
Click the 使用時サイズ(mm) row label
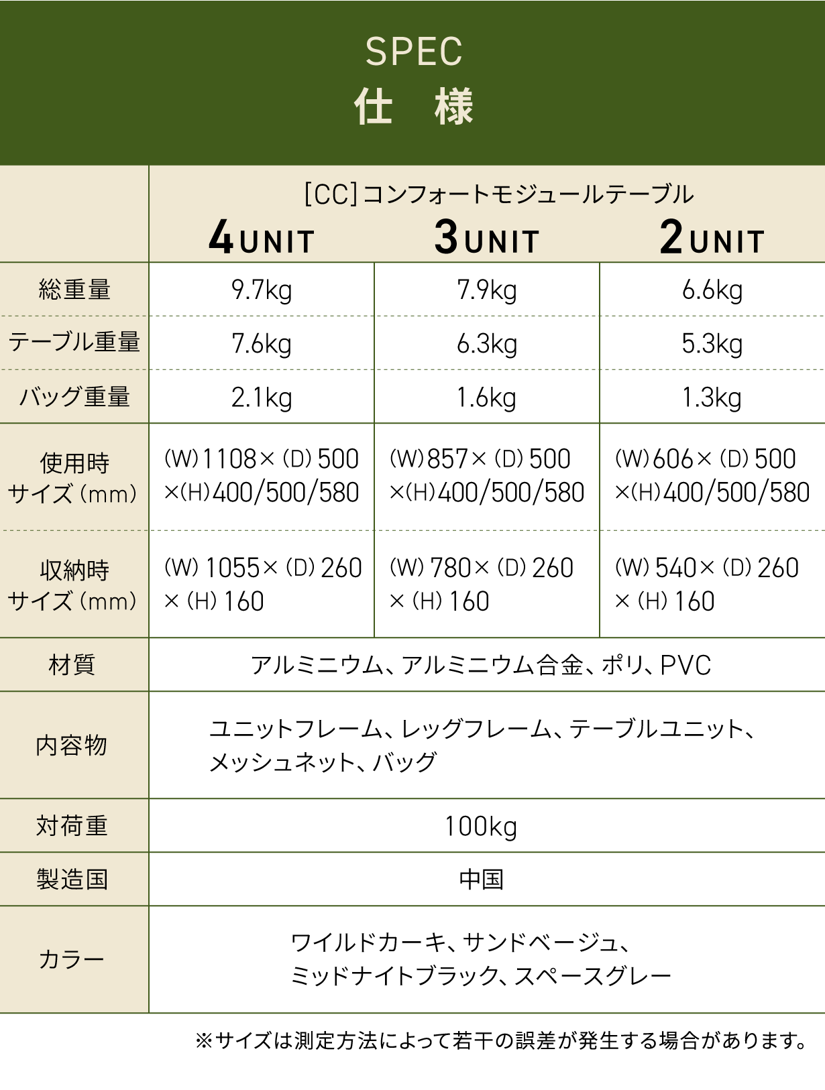tap(74, 478)
